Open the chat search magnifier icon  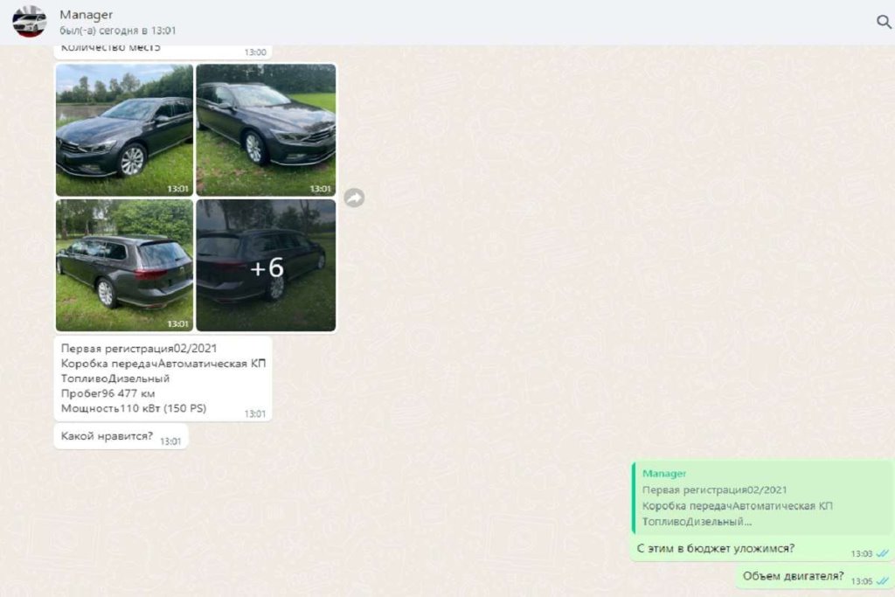(883, 22)
